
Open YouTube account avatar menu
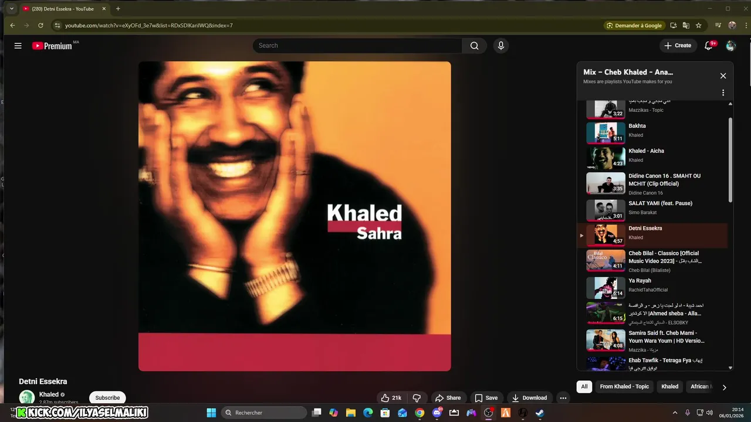[730, 46]
